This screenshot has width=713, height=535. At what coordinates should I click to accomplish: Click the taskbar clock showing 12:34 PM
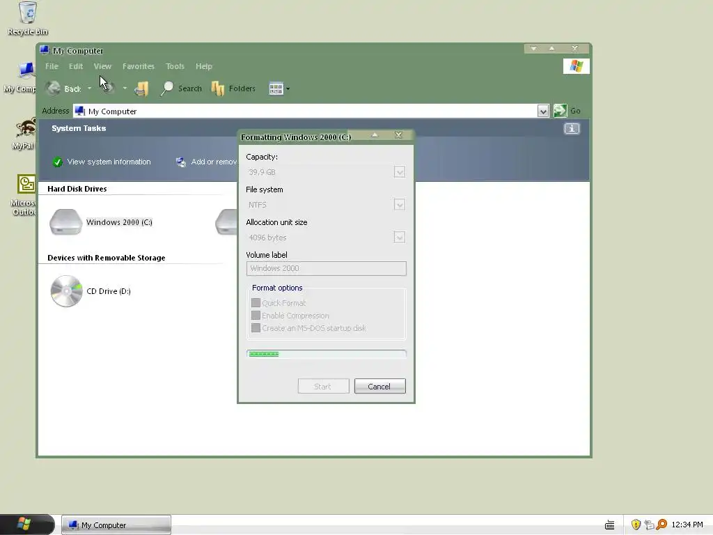click(x=687, y=525)
